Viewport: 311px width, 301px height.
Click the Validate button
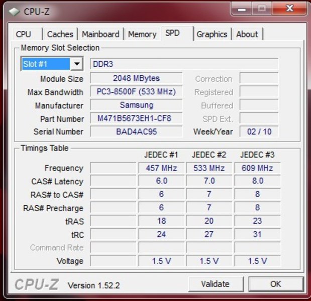coord(216,284)
